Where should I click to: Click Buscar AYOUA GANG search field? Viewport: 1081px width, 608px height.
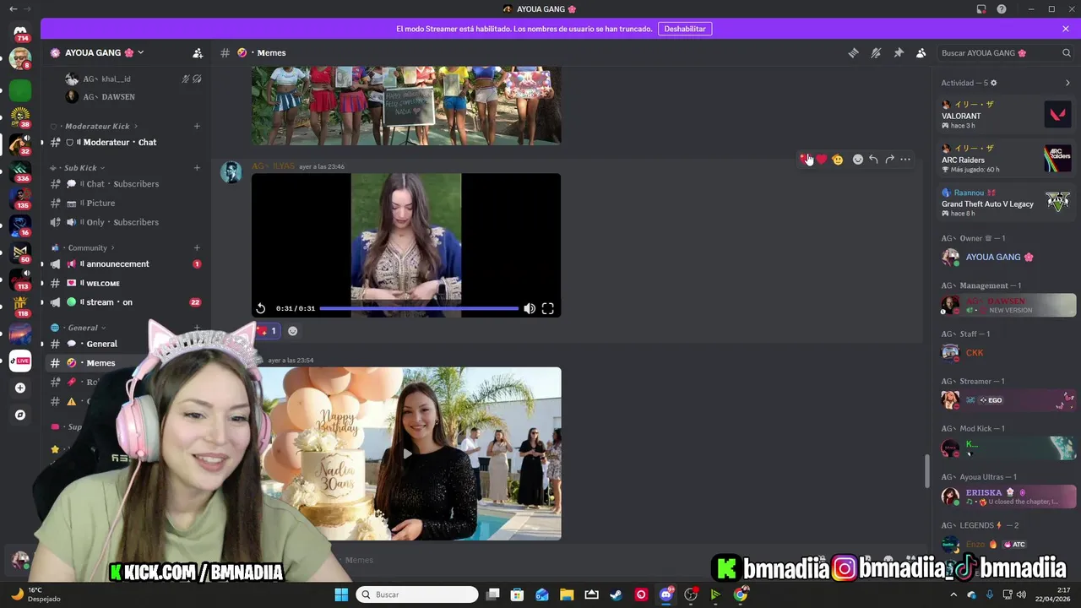tap(1005, 52)
